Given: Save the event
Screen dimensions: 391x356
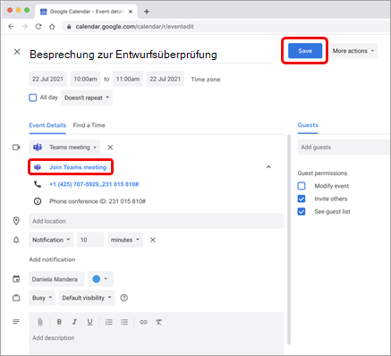Looking at the screenshot, I should [305, 51].
